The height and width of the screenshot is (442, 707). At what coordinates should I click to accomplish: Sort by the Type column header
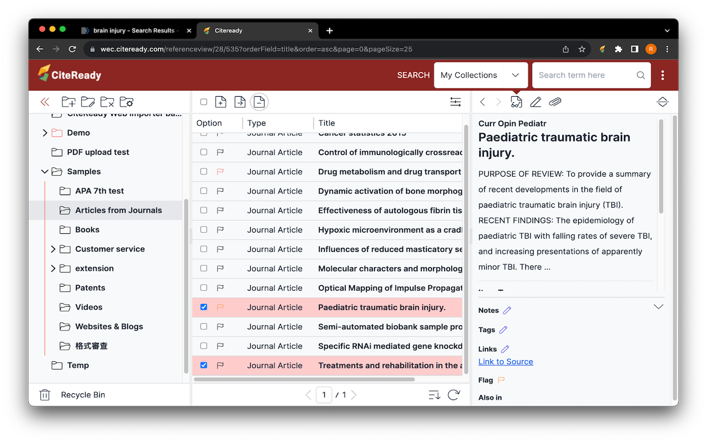[x=256, y=123]
